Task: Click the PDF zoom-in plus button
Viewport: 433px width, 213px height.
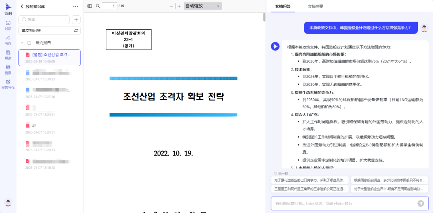Action: (179, 6)
